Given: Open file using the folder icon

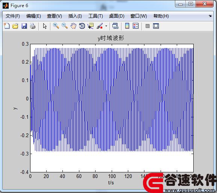Looking at the screenshot, I should [x=15, y=26].
